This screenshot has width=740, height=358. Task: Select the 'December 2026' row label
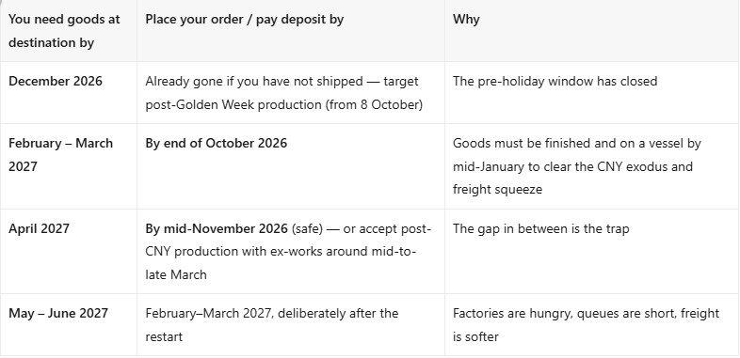tap(56, 81)
